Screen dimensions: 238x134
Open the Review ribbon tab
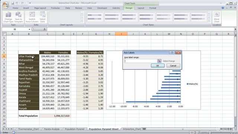78,8
